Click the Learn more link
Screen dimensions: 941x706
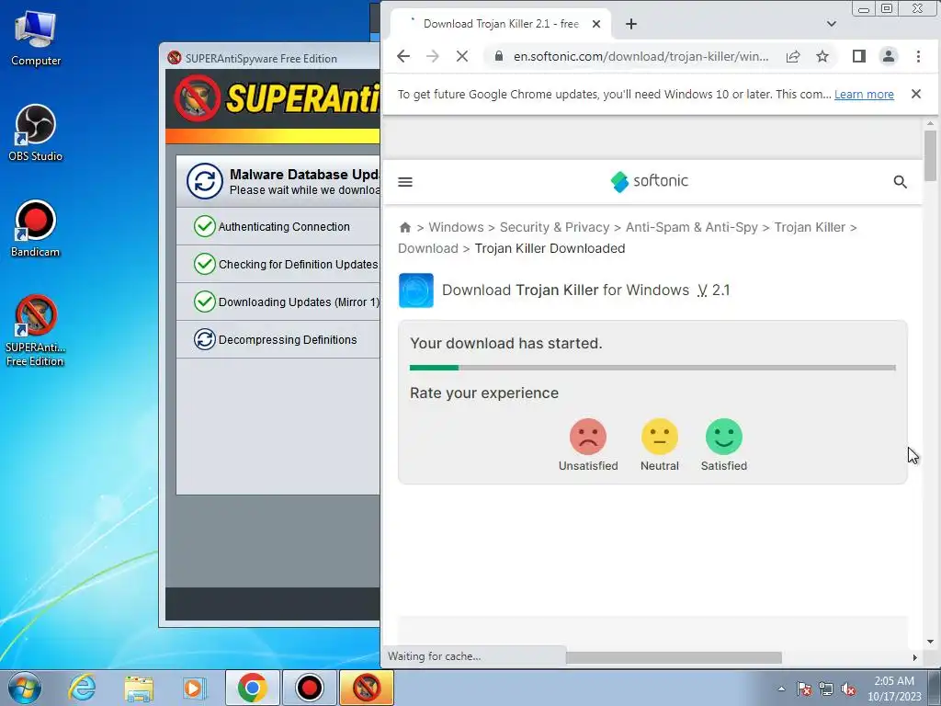(x=864, y=95)
